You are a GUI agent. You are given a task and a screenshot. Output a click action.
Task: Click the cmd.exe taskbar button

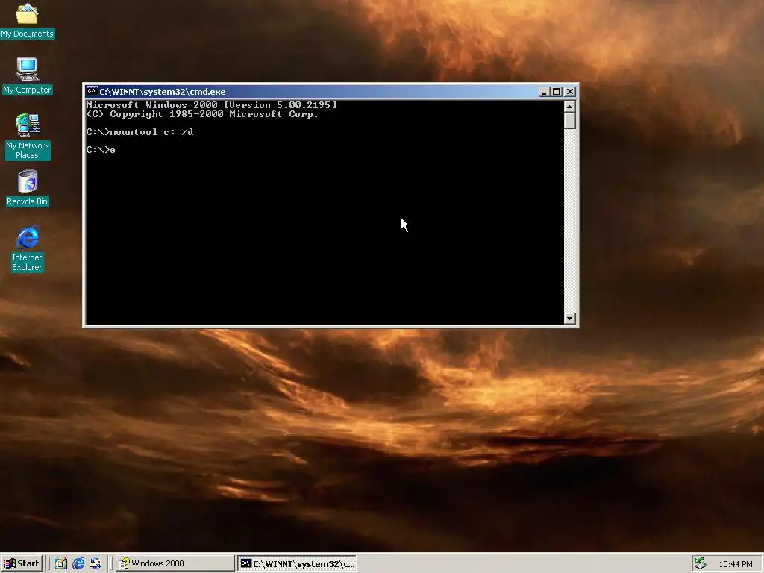(x=297, y=564)
